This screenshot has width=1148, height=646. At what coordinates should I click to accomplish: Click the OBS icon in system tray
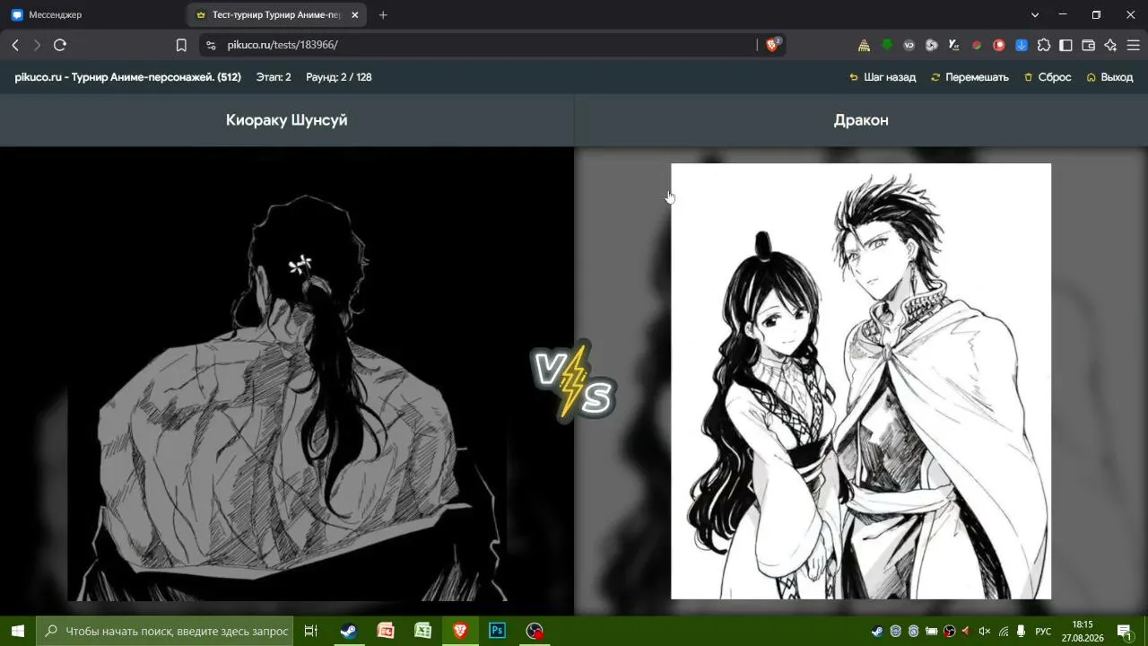(x=949, y=632)
